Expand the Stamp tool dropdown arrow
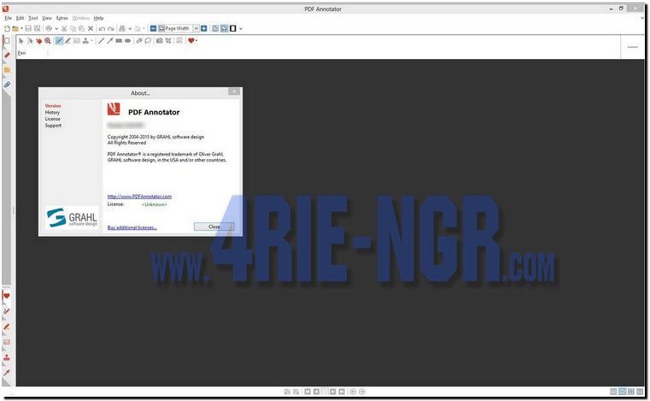Image resolution: width=650 pixels, height=401 pixels. [91, 41]
